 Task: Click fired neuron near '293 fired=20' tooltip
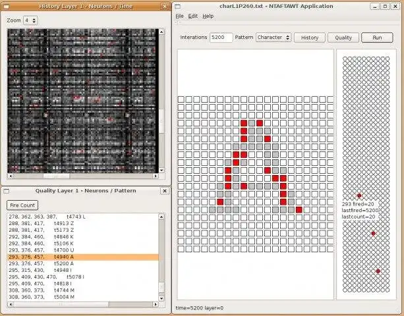[x=359, y=196]
